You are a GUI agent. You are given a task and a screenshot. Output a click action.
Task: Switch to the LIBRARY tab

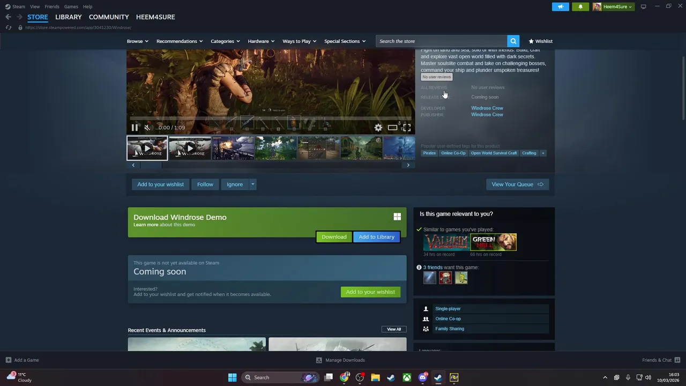pos(69,17)
